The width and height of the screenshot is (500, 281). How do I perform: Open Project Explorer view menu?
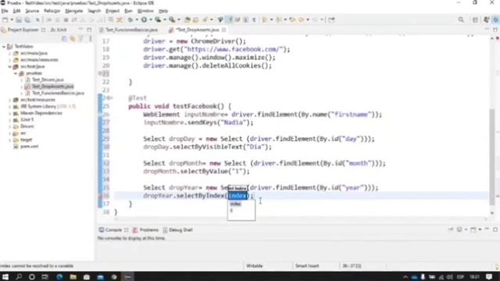91,38
